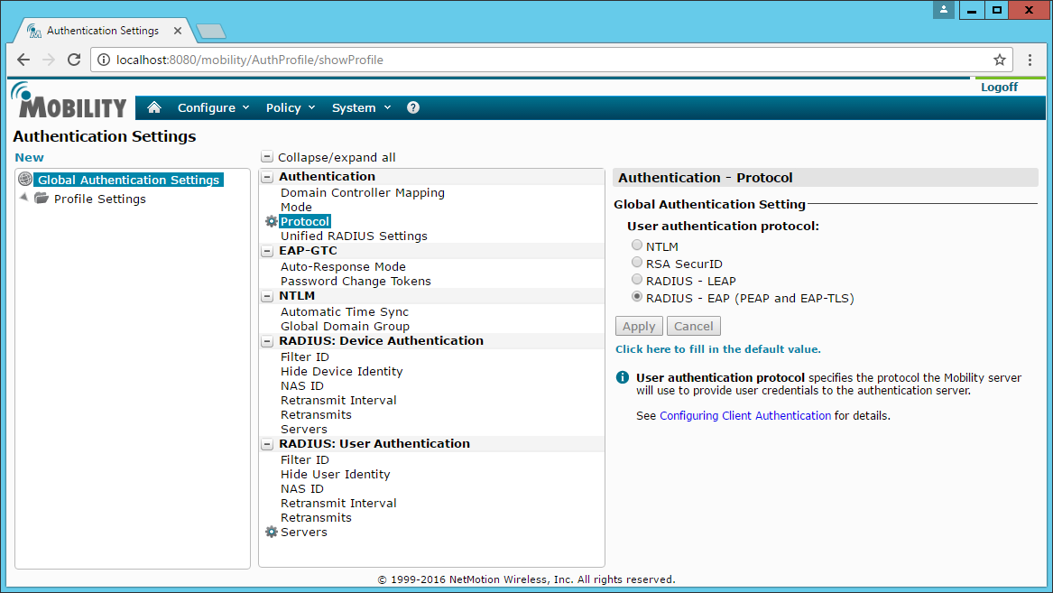Click the Profile Settings folder icon
The width and height of the screenshot is (1053, 593).
[x=42, y=199]
